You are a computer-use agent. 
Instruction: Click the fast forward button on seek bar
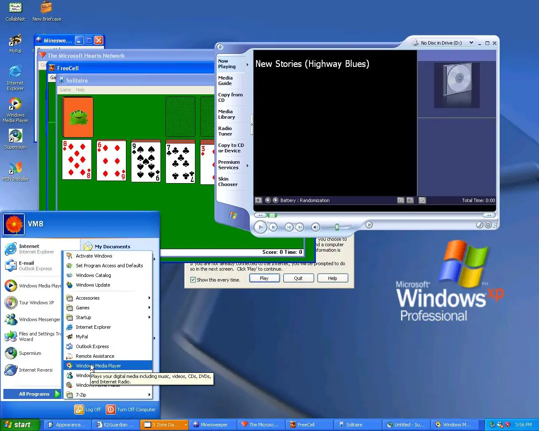pyautogui.click(x=489, y=215)
